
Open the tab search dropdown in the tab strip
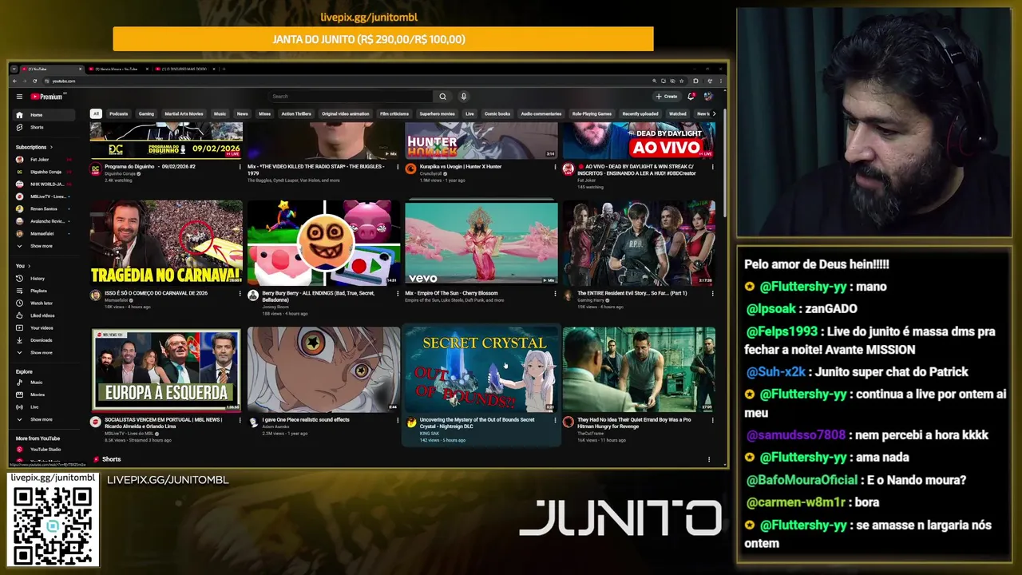[14, 69]
